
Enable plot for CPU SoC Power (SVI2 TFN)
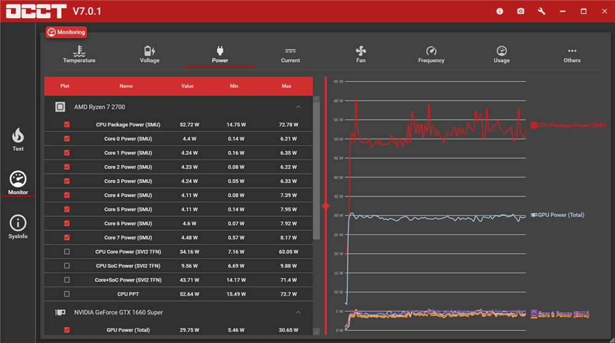click(x=66, y=266)
